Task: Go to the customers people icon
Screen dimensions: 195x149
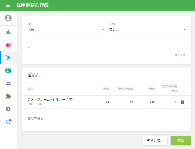Action: tap(8, 84)
